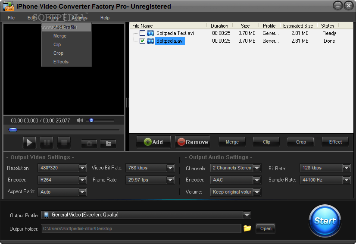Sort by Duration column header
The height and width of the screenshot is (244, 356).
(x=219, y=26)
